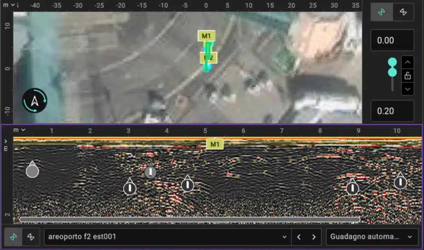Select the rightmost pin marker near 10 m
The width and height of the screenshot is (424, 250).
coord(400,182)
